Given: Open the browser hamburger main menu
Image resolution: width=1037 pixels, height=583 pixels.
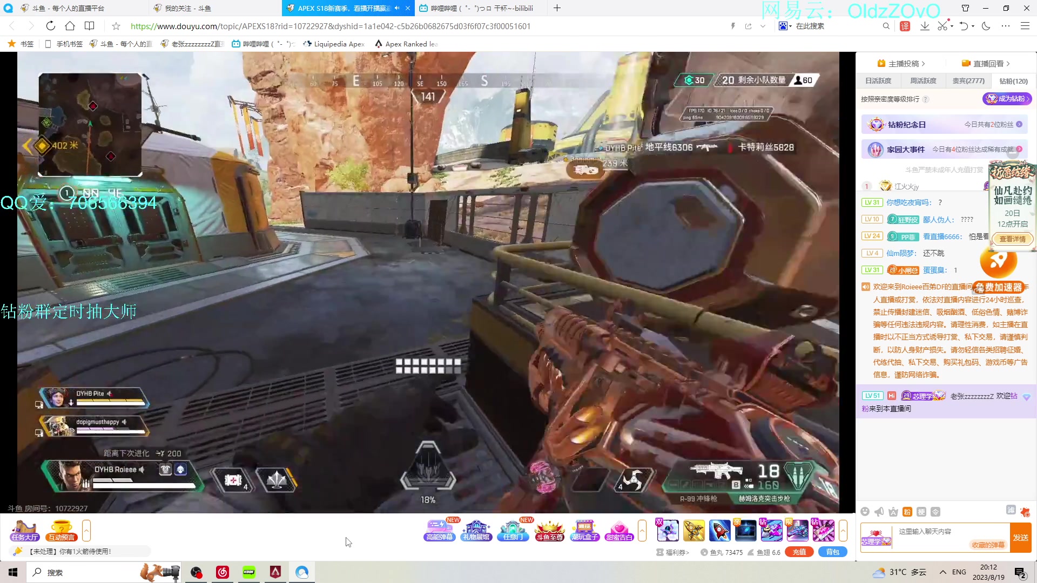Looking at the screenshot, I should pyautogui.click(x=1025, y=26).
